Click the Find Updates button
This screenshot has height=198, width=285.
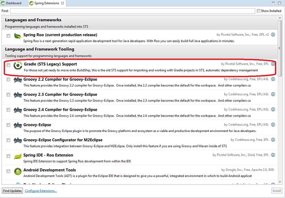click(x=12, y=191)
